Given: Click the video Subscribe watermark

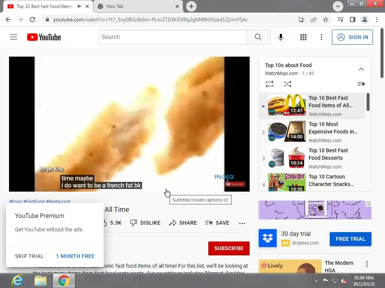Looking at the screenshot, I should click(x=235, y=184).
